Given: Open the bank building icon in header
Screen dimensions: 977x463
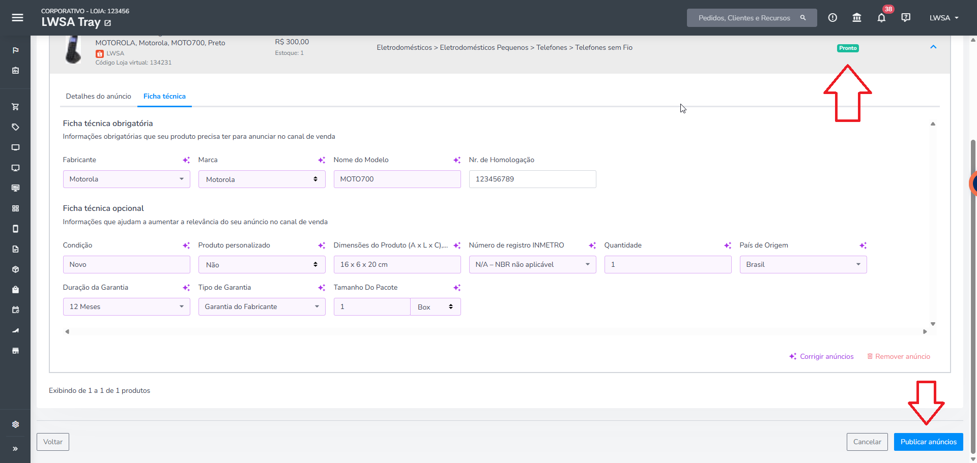Looking at the screenshot, I should click(x=857, y=18).
